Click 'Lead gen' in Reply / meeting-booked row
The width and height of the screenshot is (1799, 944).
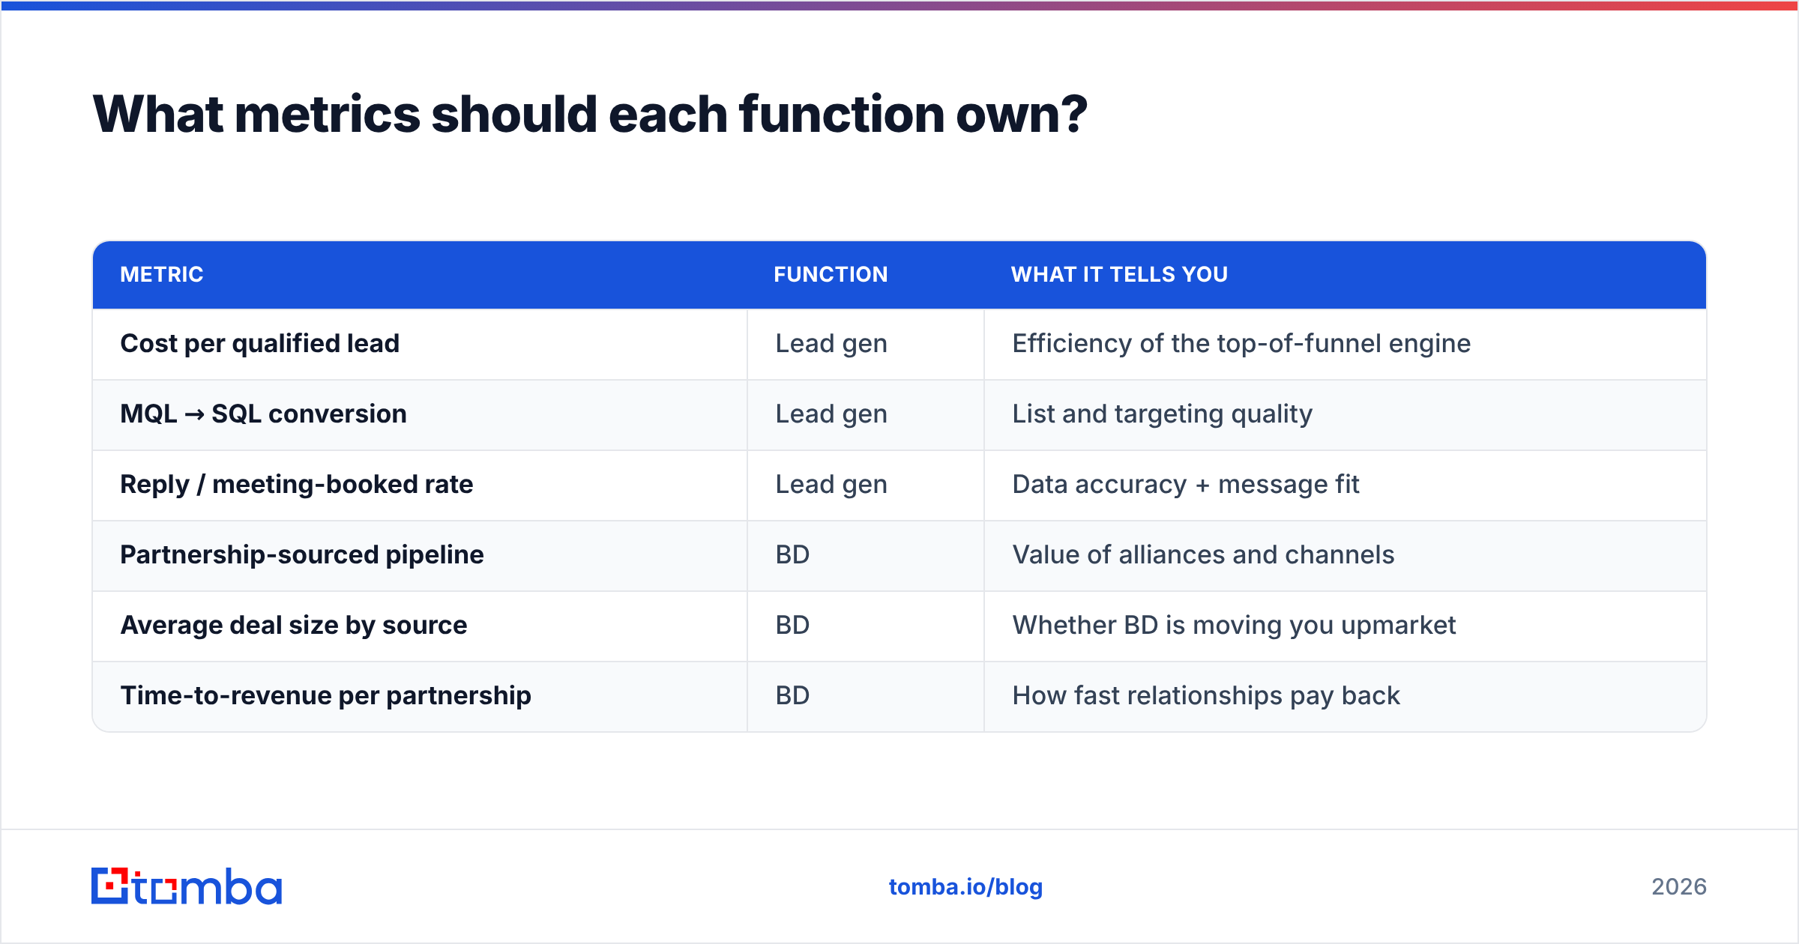click(x=831, y=485)
